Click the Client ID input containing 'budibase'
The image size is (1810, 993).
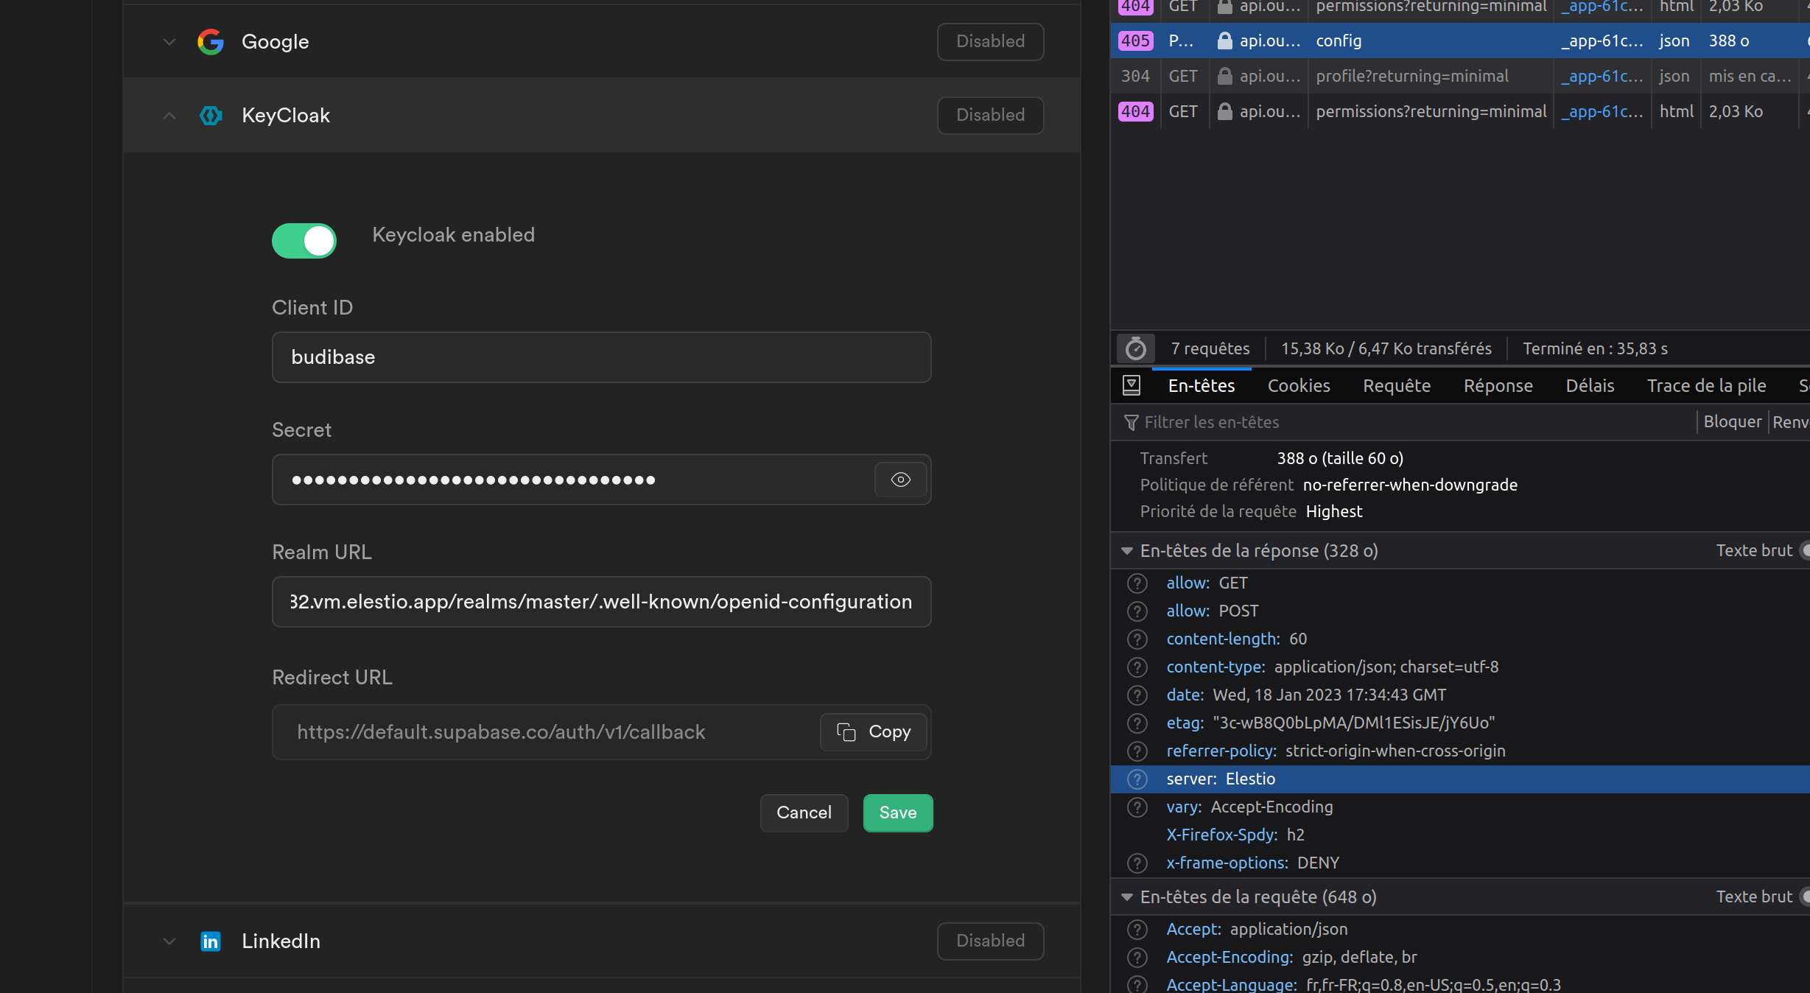point(601,357)
